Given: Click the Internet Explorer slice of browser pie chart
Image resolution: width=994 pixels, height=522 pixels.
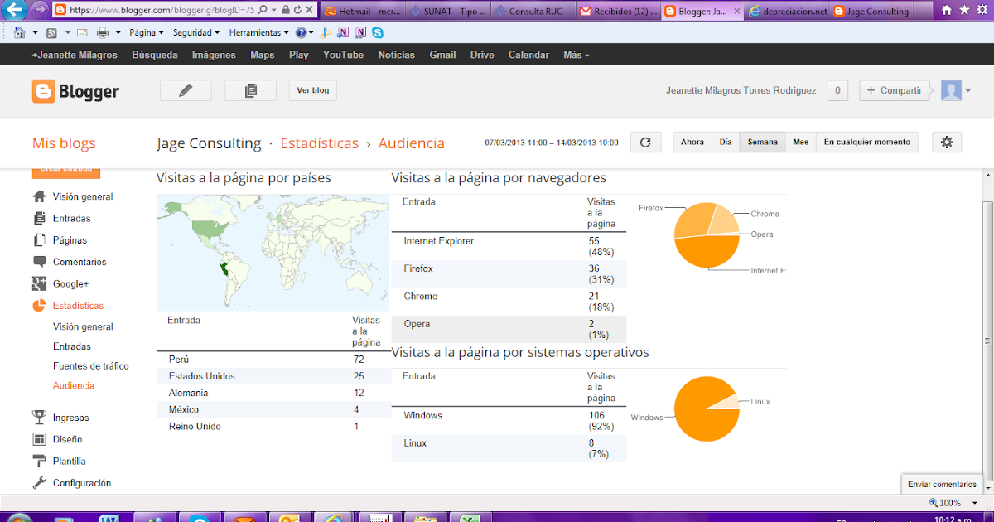Looking at the screenshot, I should pos(706,252).
